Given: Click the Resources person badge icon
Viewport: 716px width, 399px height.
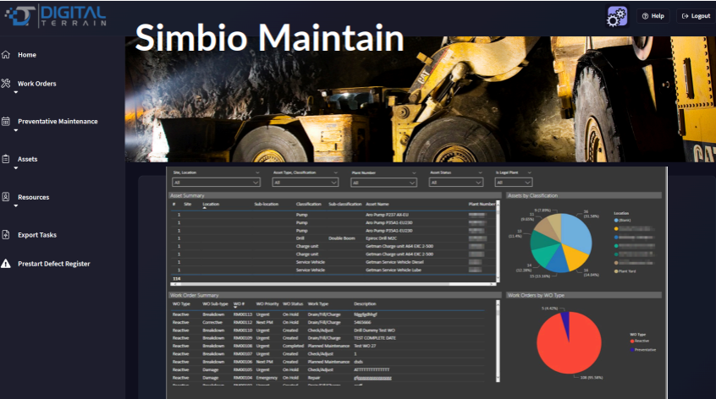Looking at the screenshot, I should [6, 197].
